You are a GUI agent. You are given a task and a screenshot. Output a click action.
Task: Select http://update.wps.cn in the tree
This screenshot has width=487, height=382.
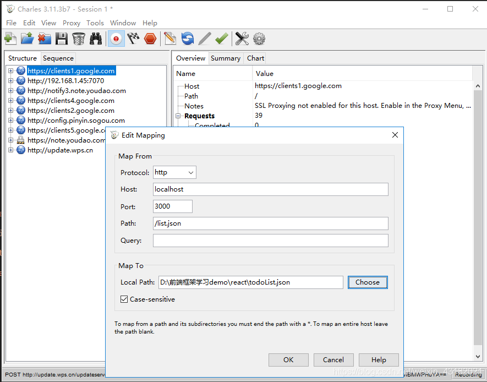pos(60,150)
